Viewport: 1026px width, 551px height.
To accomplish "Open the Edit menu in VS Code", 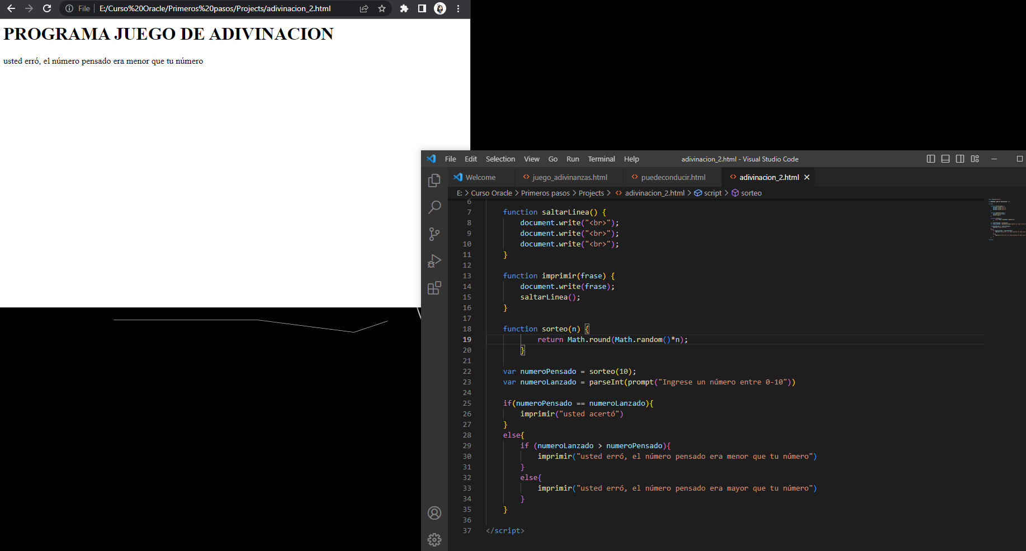I will point(471,159).
